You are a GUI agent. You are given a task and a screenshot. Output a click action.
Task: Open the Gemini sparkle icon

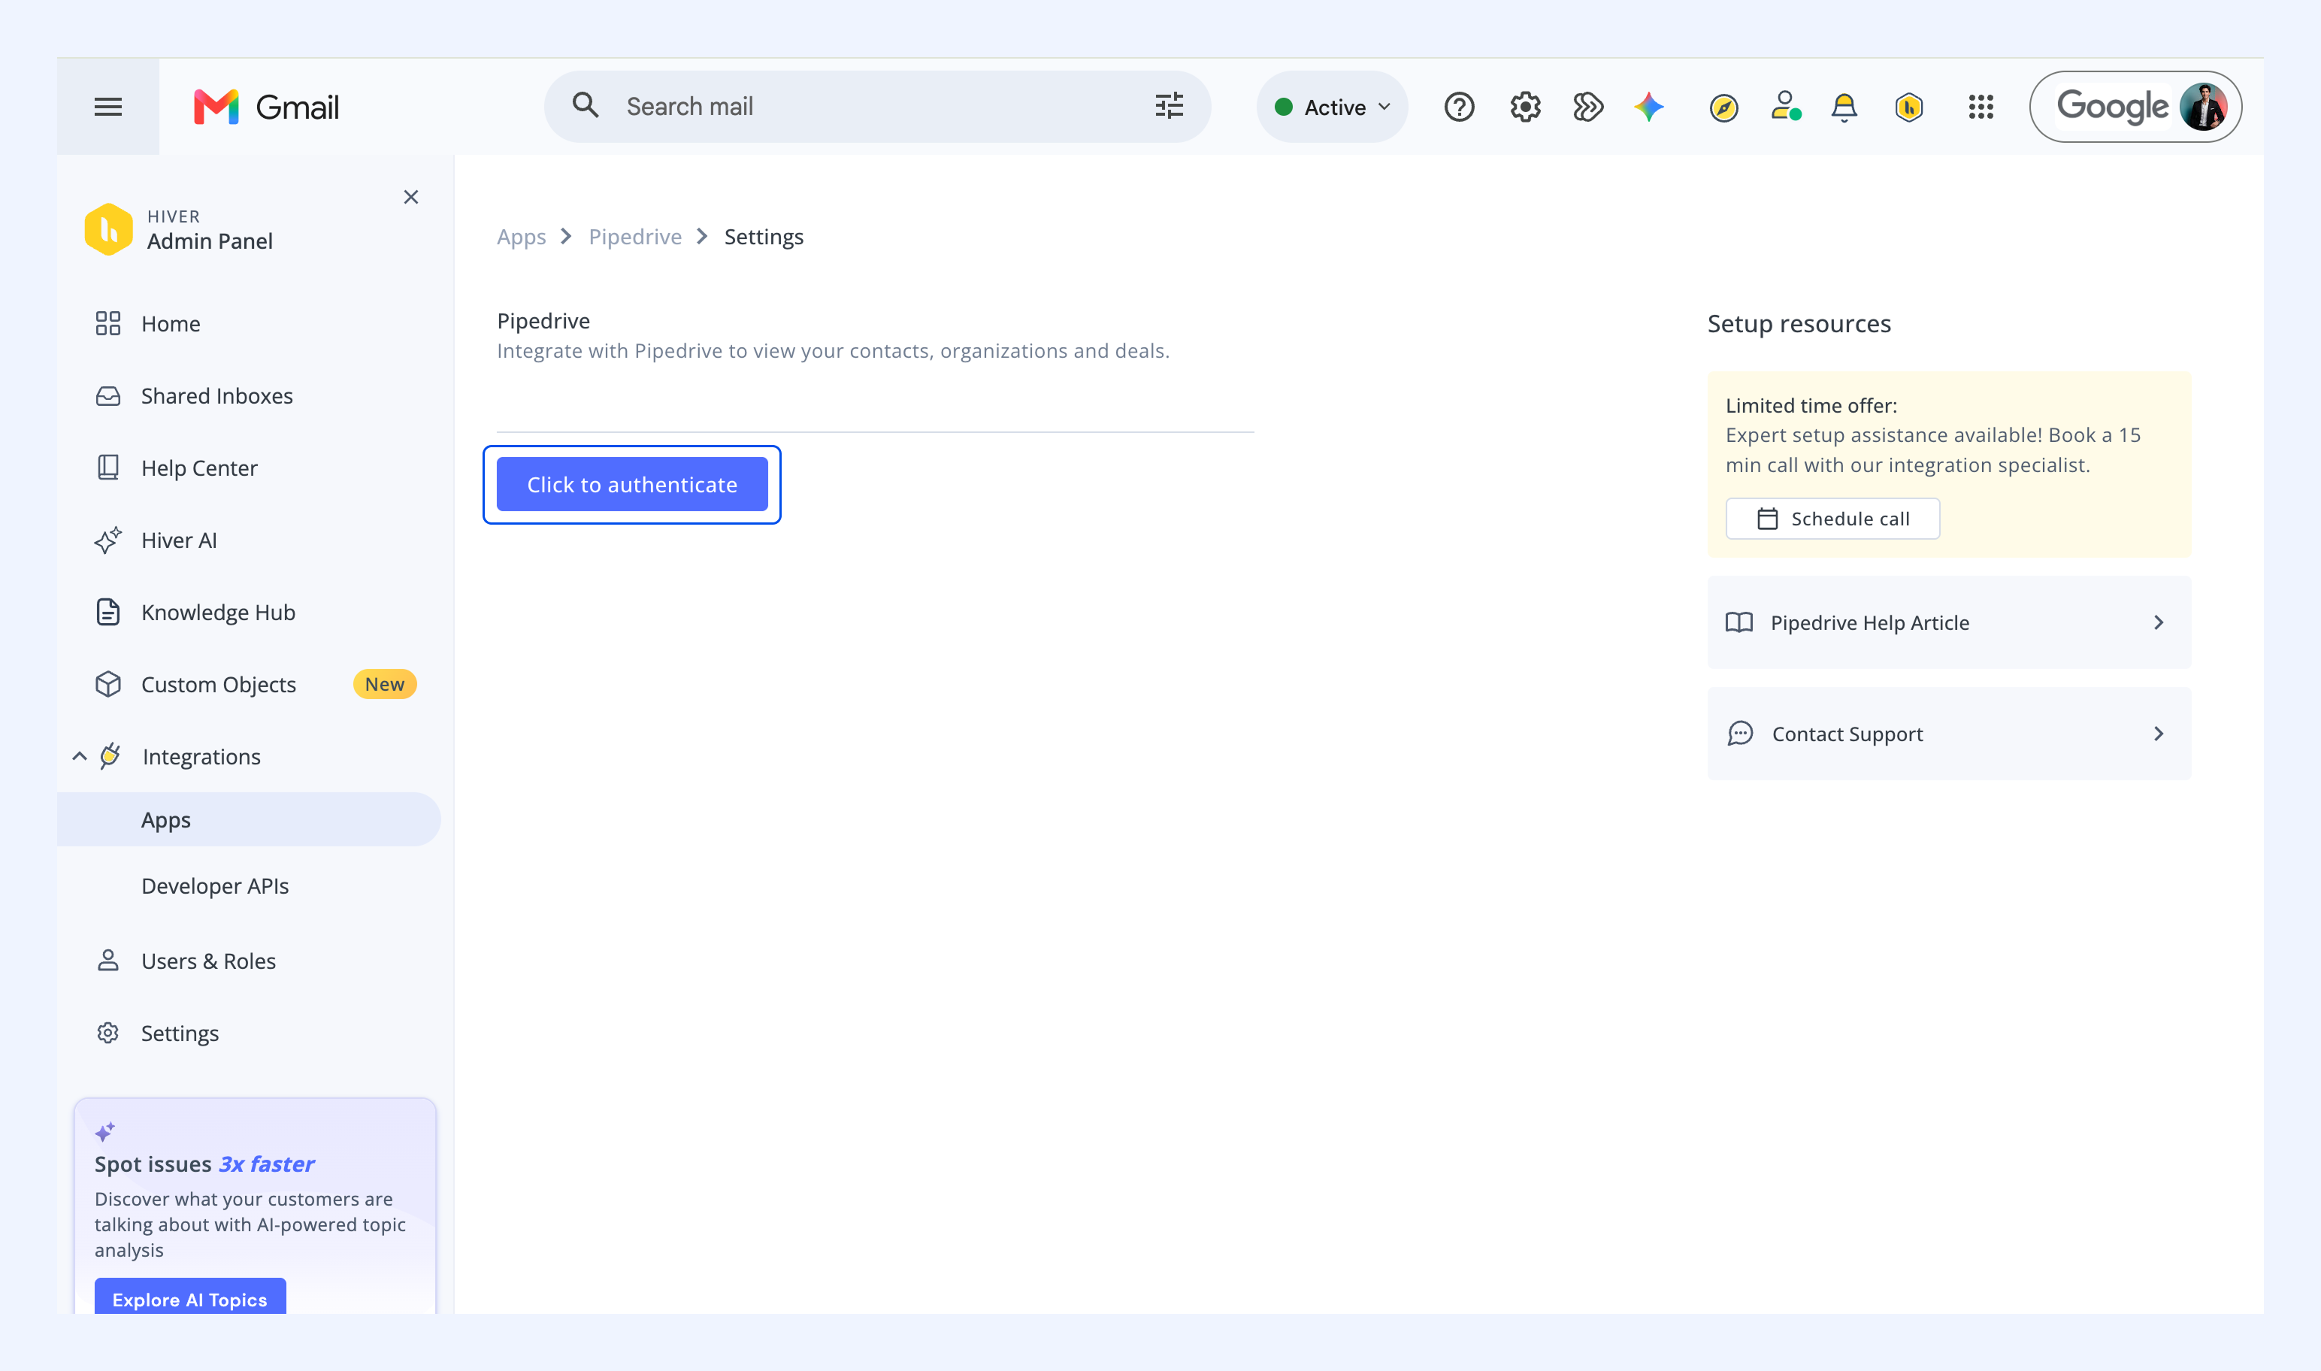coord(1648,107)
